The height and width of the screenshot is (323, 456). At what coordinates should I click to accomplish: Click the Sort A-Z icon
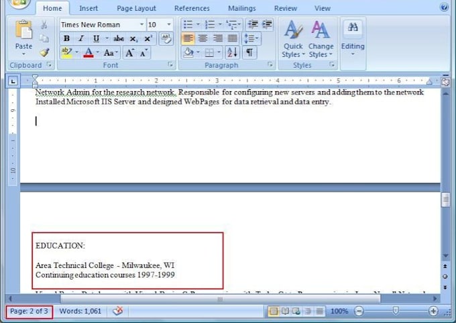click(233, 53)
